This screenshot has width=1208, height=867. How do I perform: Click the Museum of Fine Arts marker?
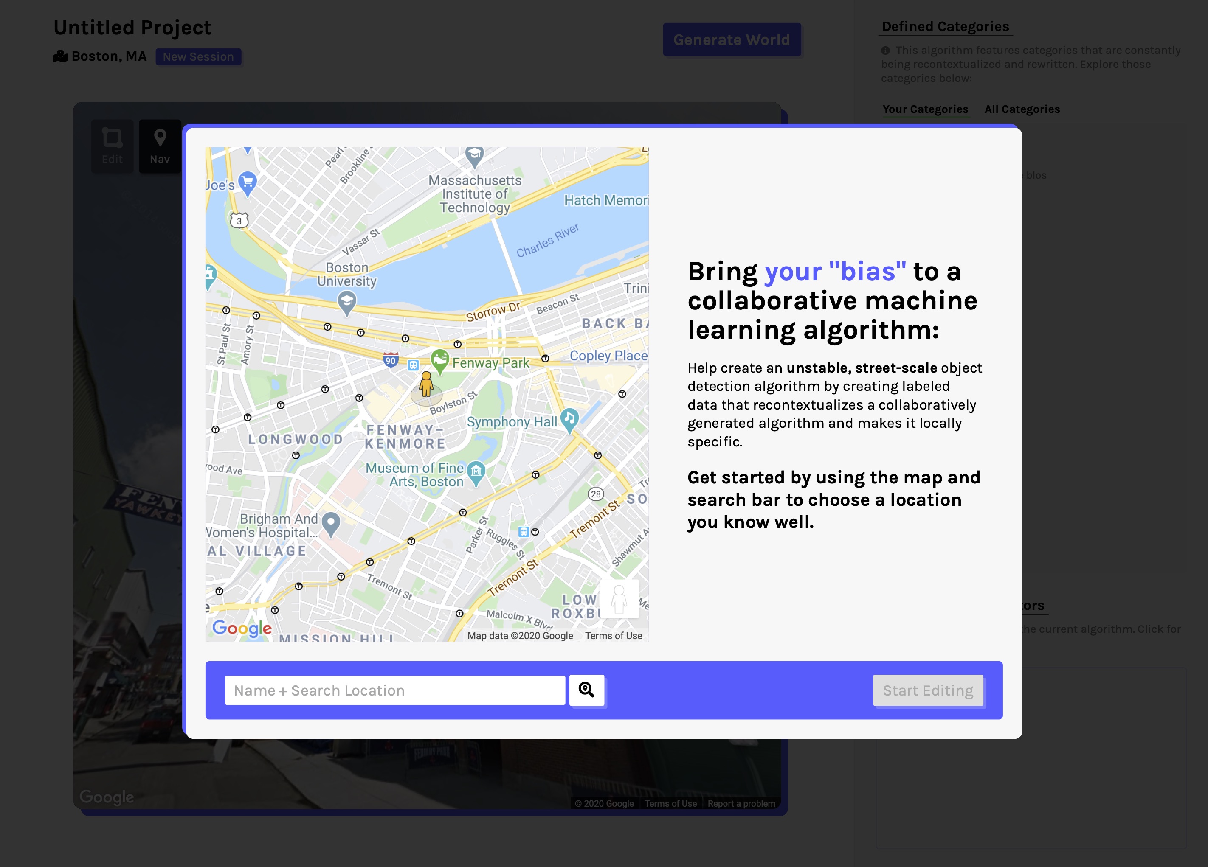[x=476, y=472]
